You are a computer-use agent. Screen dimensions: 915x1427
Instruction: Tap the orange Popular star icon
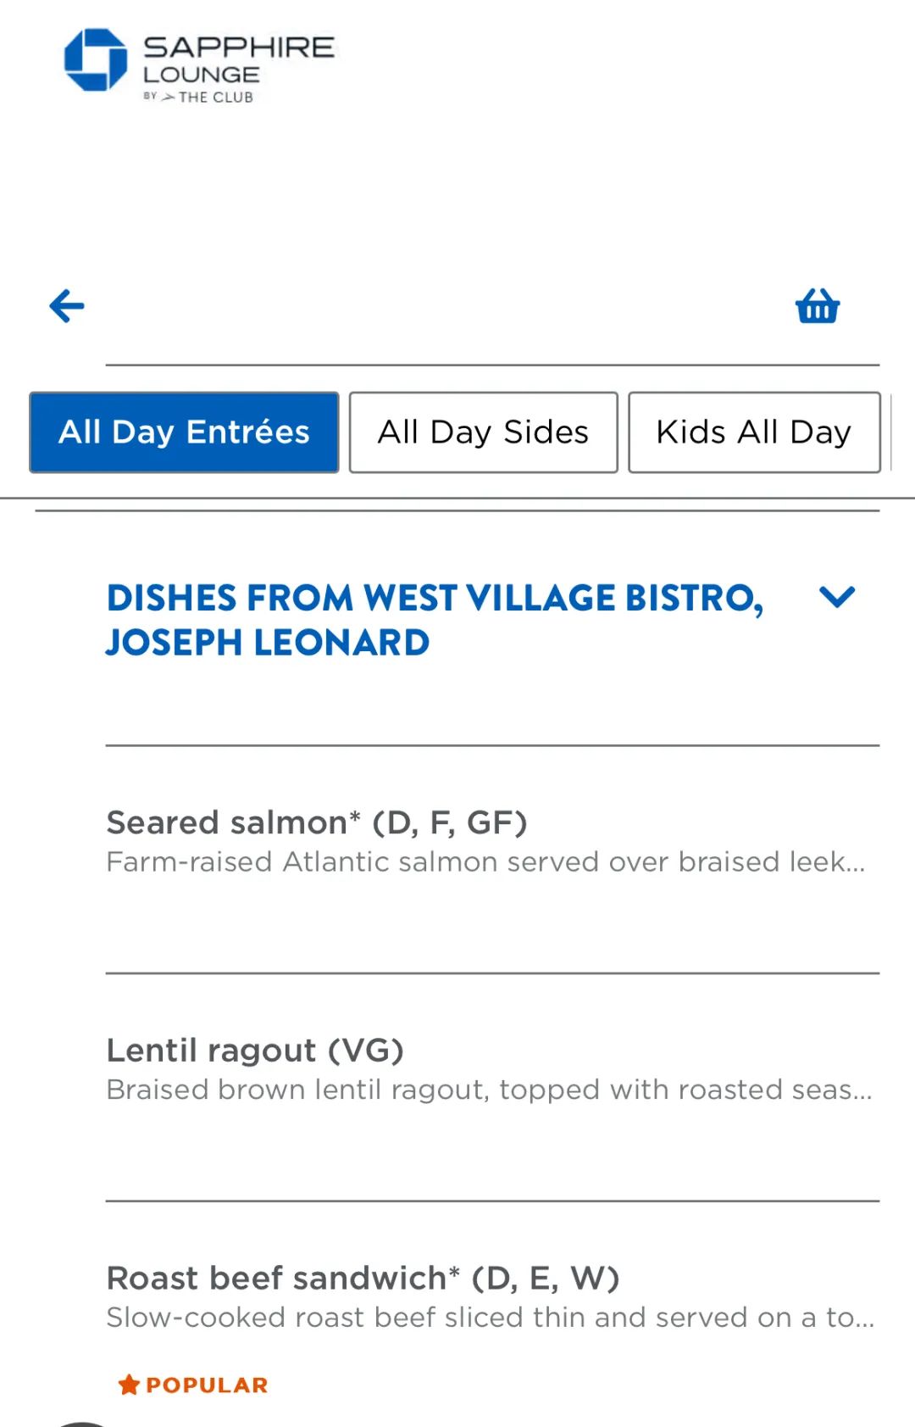pyautogui.click(x=129, y=1385)
